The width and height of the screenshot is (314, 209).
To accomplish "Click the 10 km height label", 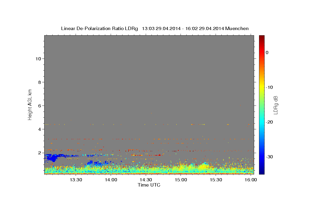I will coord(38,59).
